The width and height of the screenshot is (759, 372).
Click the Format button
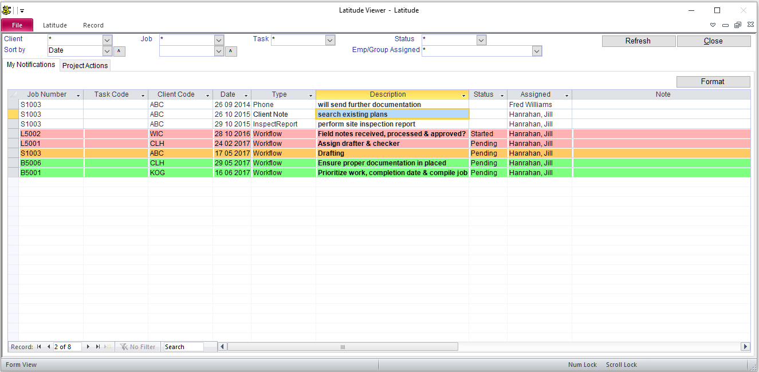713,82
